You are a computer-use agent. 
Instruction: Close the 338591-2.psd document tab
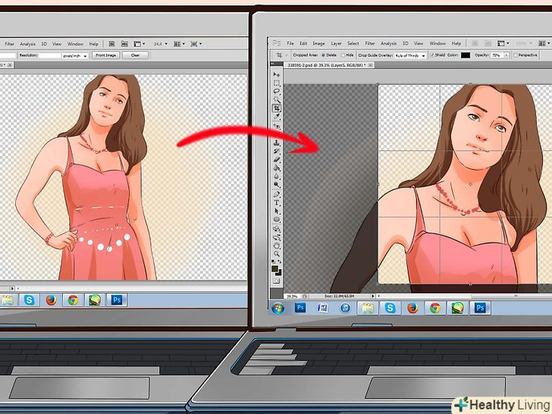(370, 65)
